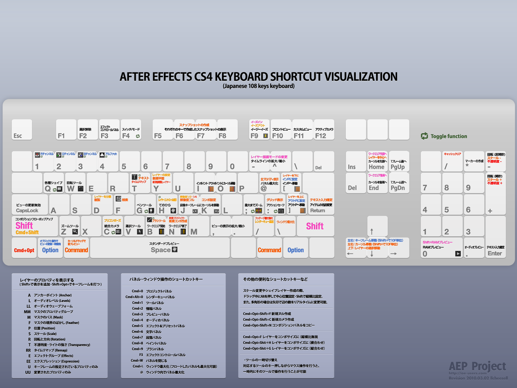Click the 'Cmd+W パネルを閉じる' row
The height and width of the screenshot is (388, 517).
click(x=149, y=361)
